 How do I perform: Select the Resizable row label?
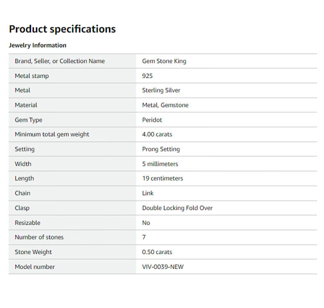(x=27, y=223)
